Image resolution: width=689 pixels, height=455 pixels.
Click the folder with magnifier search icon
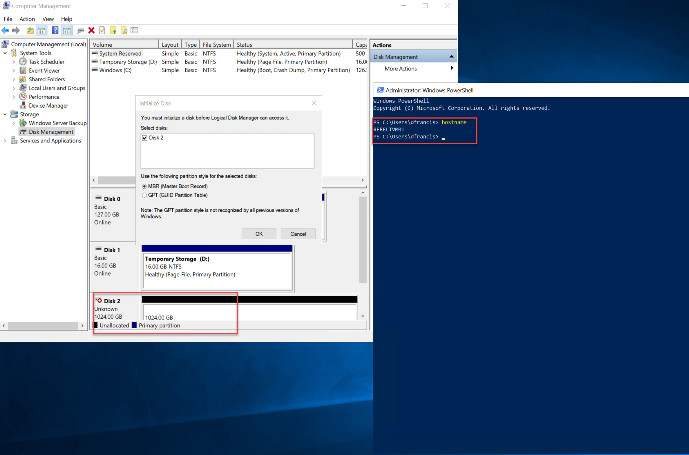point(124,30)
